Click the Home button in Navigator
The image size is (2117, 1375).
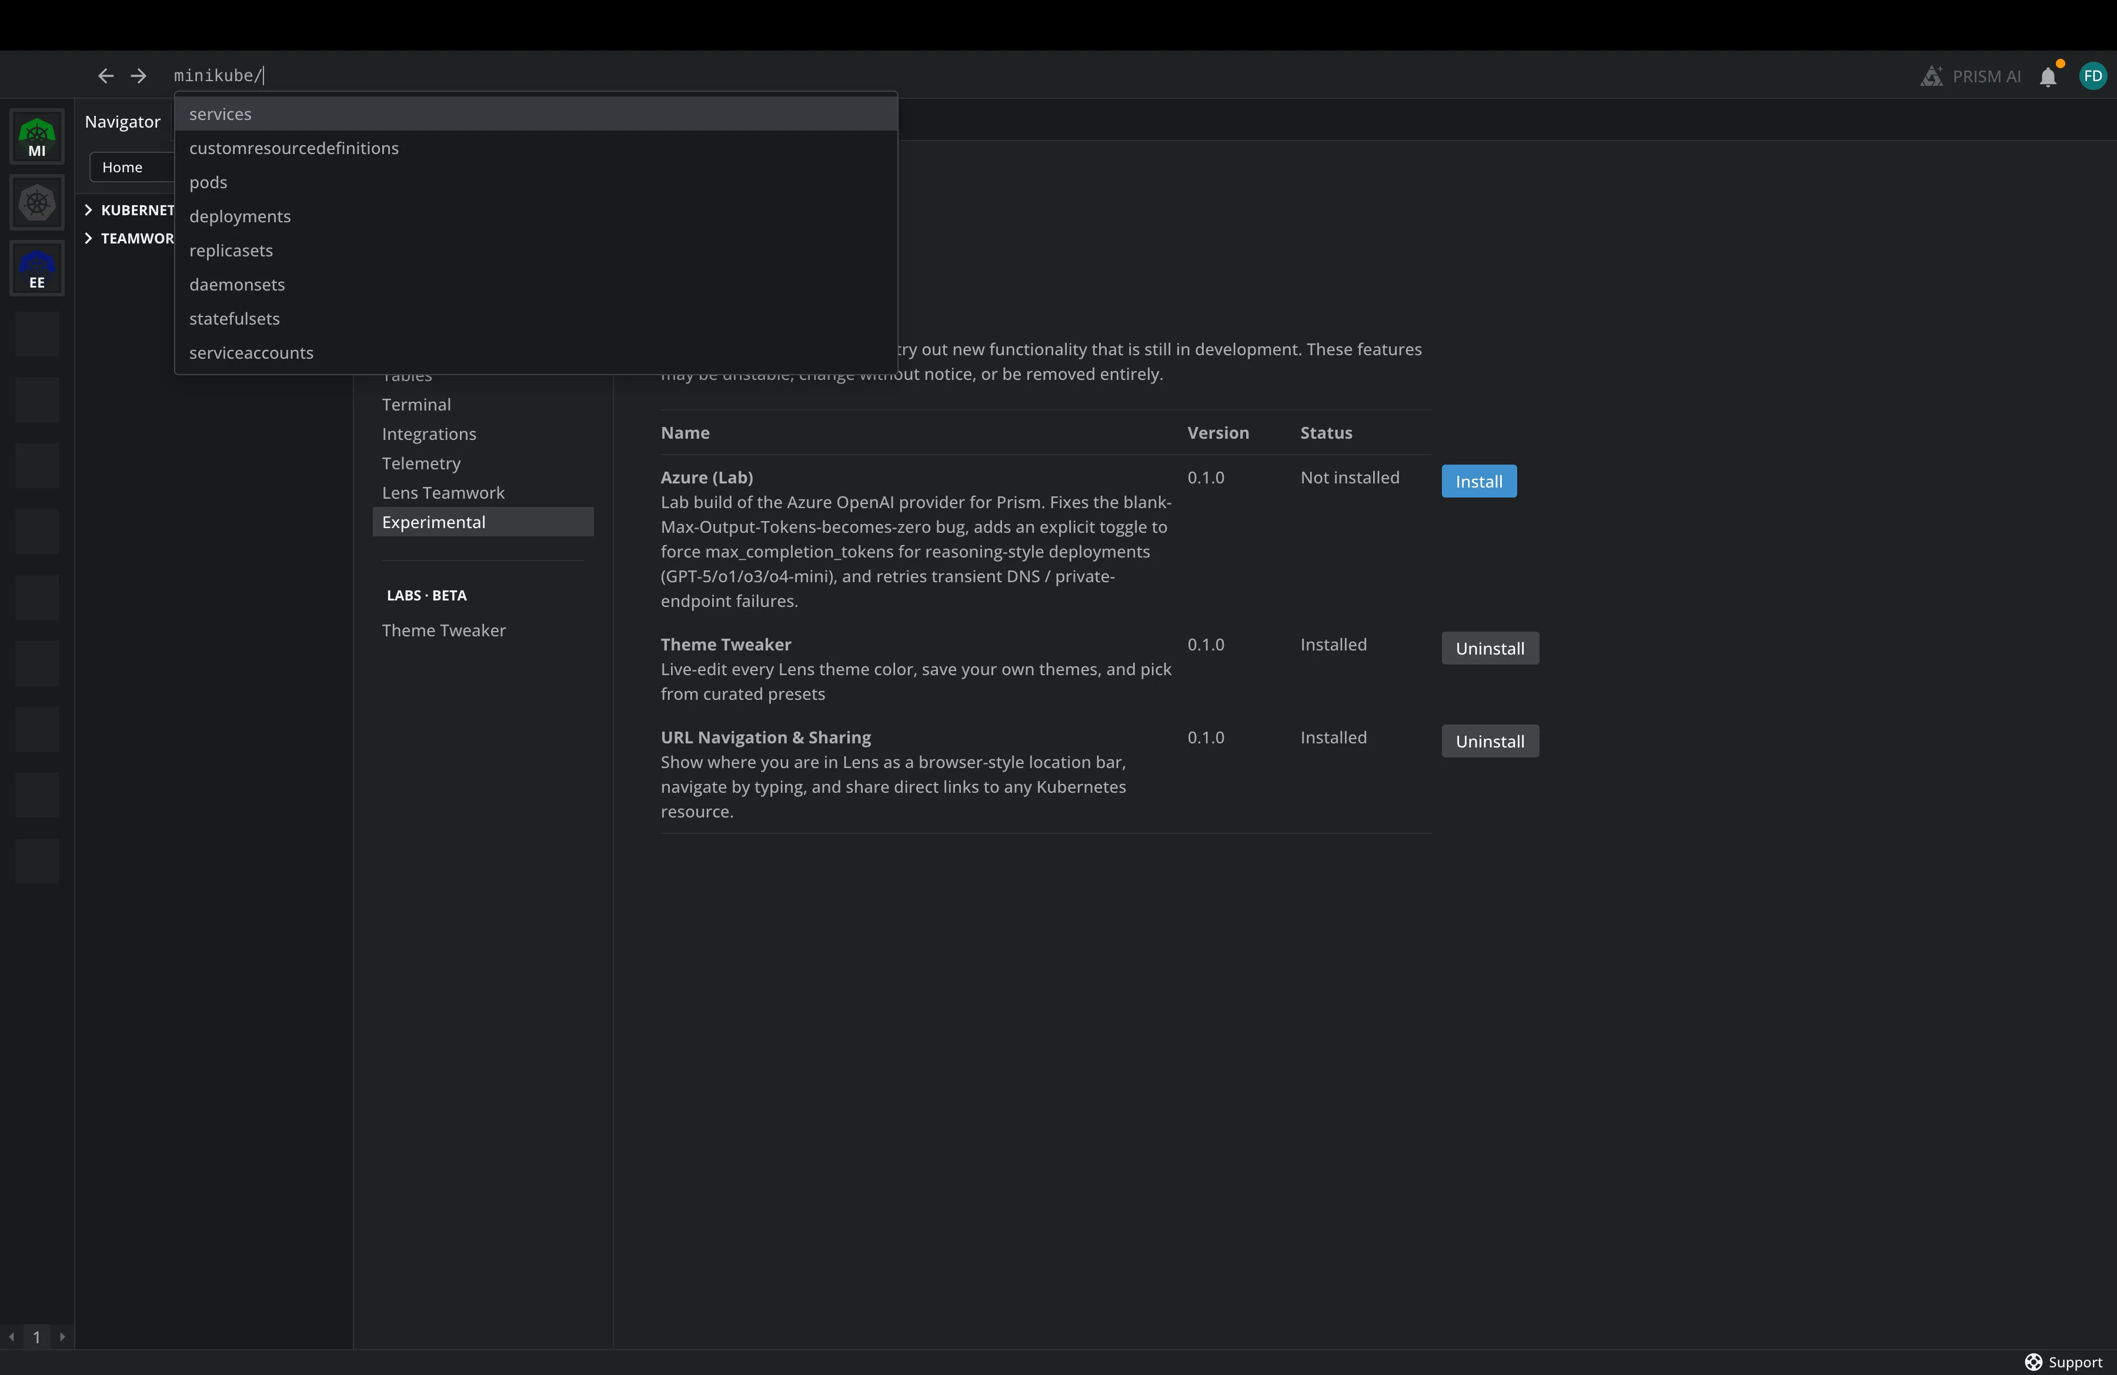click(x=132, y=167)
